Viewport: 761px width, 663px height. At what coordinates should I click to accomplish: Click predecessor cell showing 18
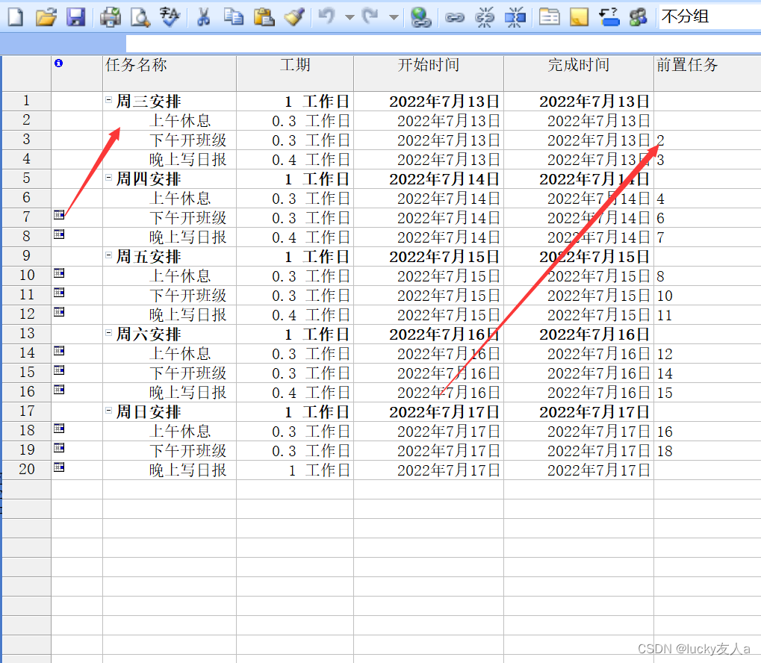[x=707, y=450]
